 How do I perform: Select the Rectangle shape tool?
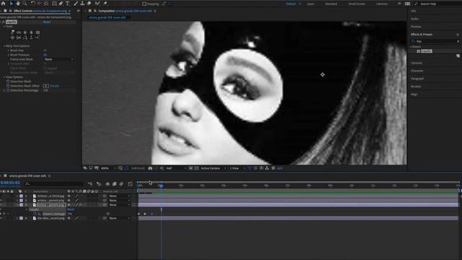click(55, 4)
